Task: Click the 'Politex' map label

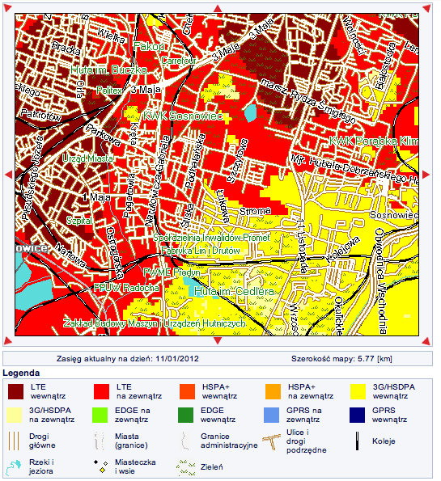Action: pos(109,91)
